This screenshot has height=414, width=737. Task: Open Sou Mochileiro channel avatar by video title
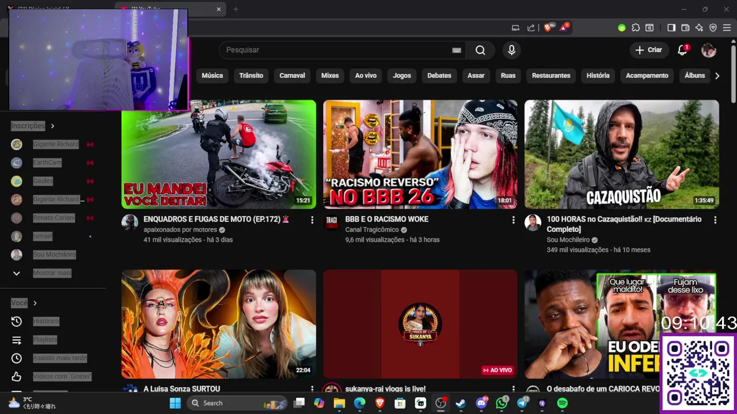533,223
